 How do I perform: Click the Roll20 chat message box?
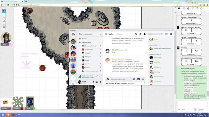click(x=192, y=103)
